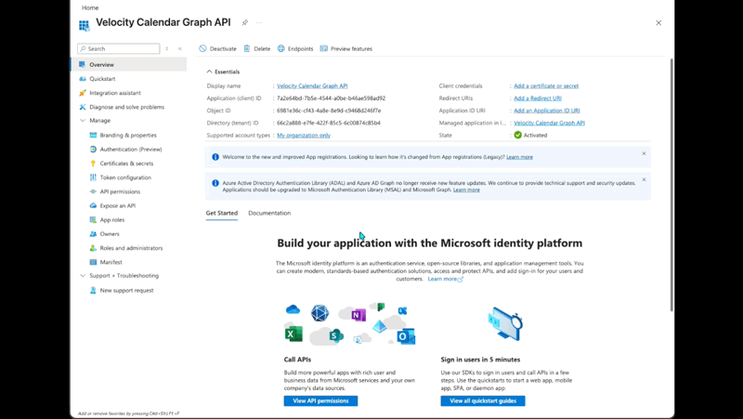This screenshot has height=419, width=743.
Task: Close the Velocity Calendar Graph API blade
Action: [x=658, y=22]
